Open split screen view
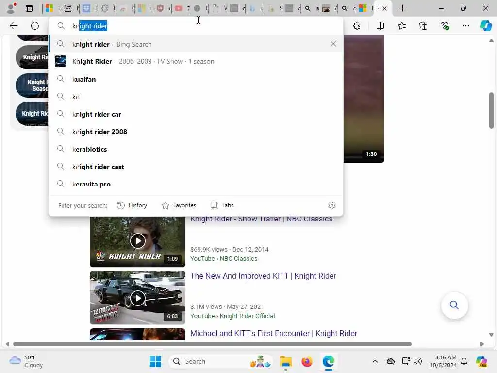497x373 pixels. [x=380, y=26]
